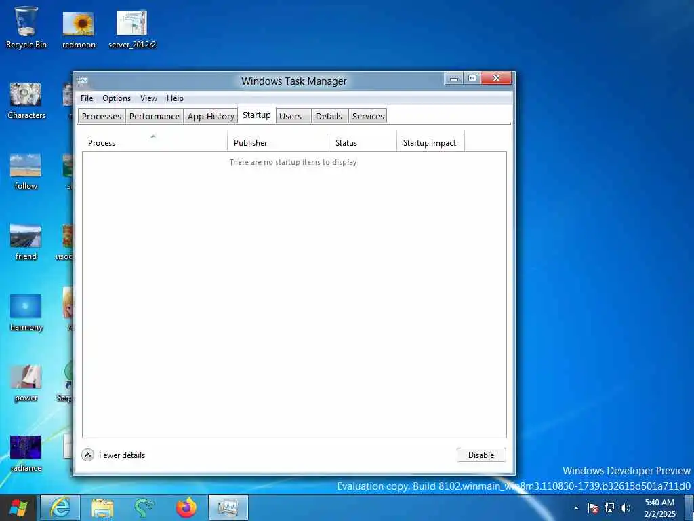Sort by Process column header

[155, 141]
